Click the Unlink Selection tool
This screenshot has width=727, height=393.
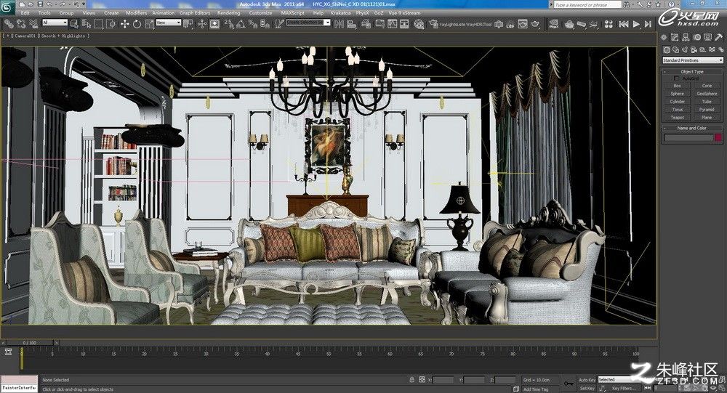point(21,23)
